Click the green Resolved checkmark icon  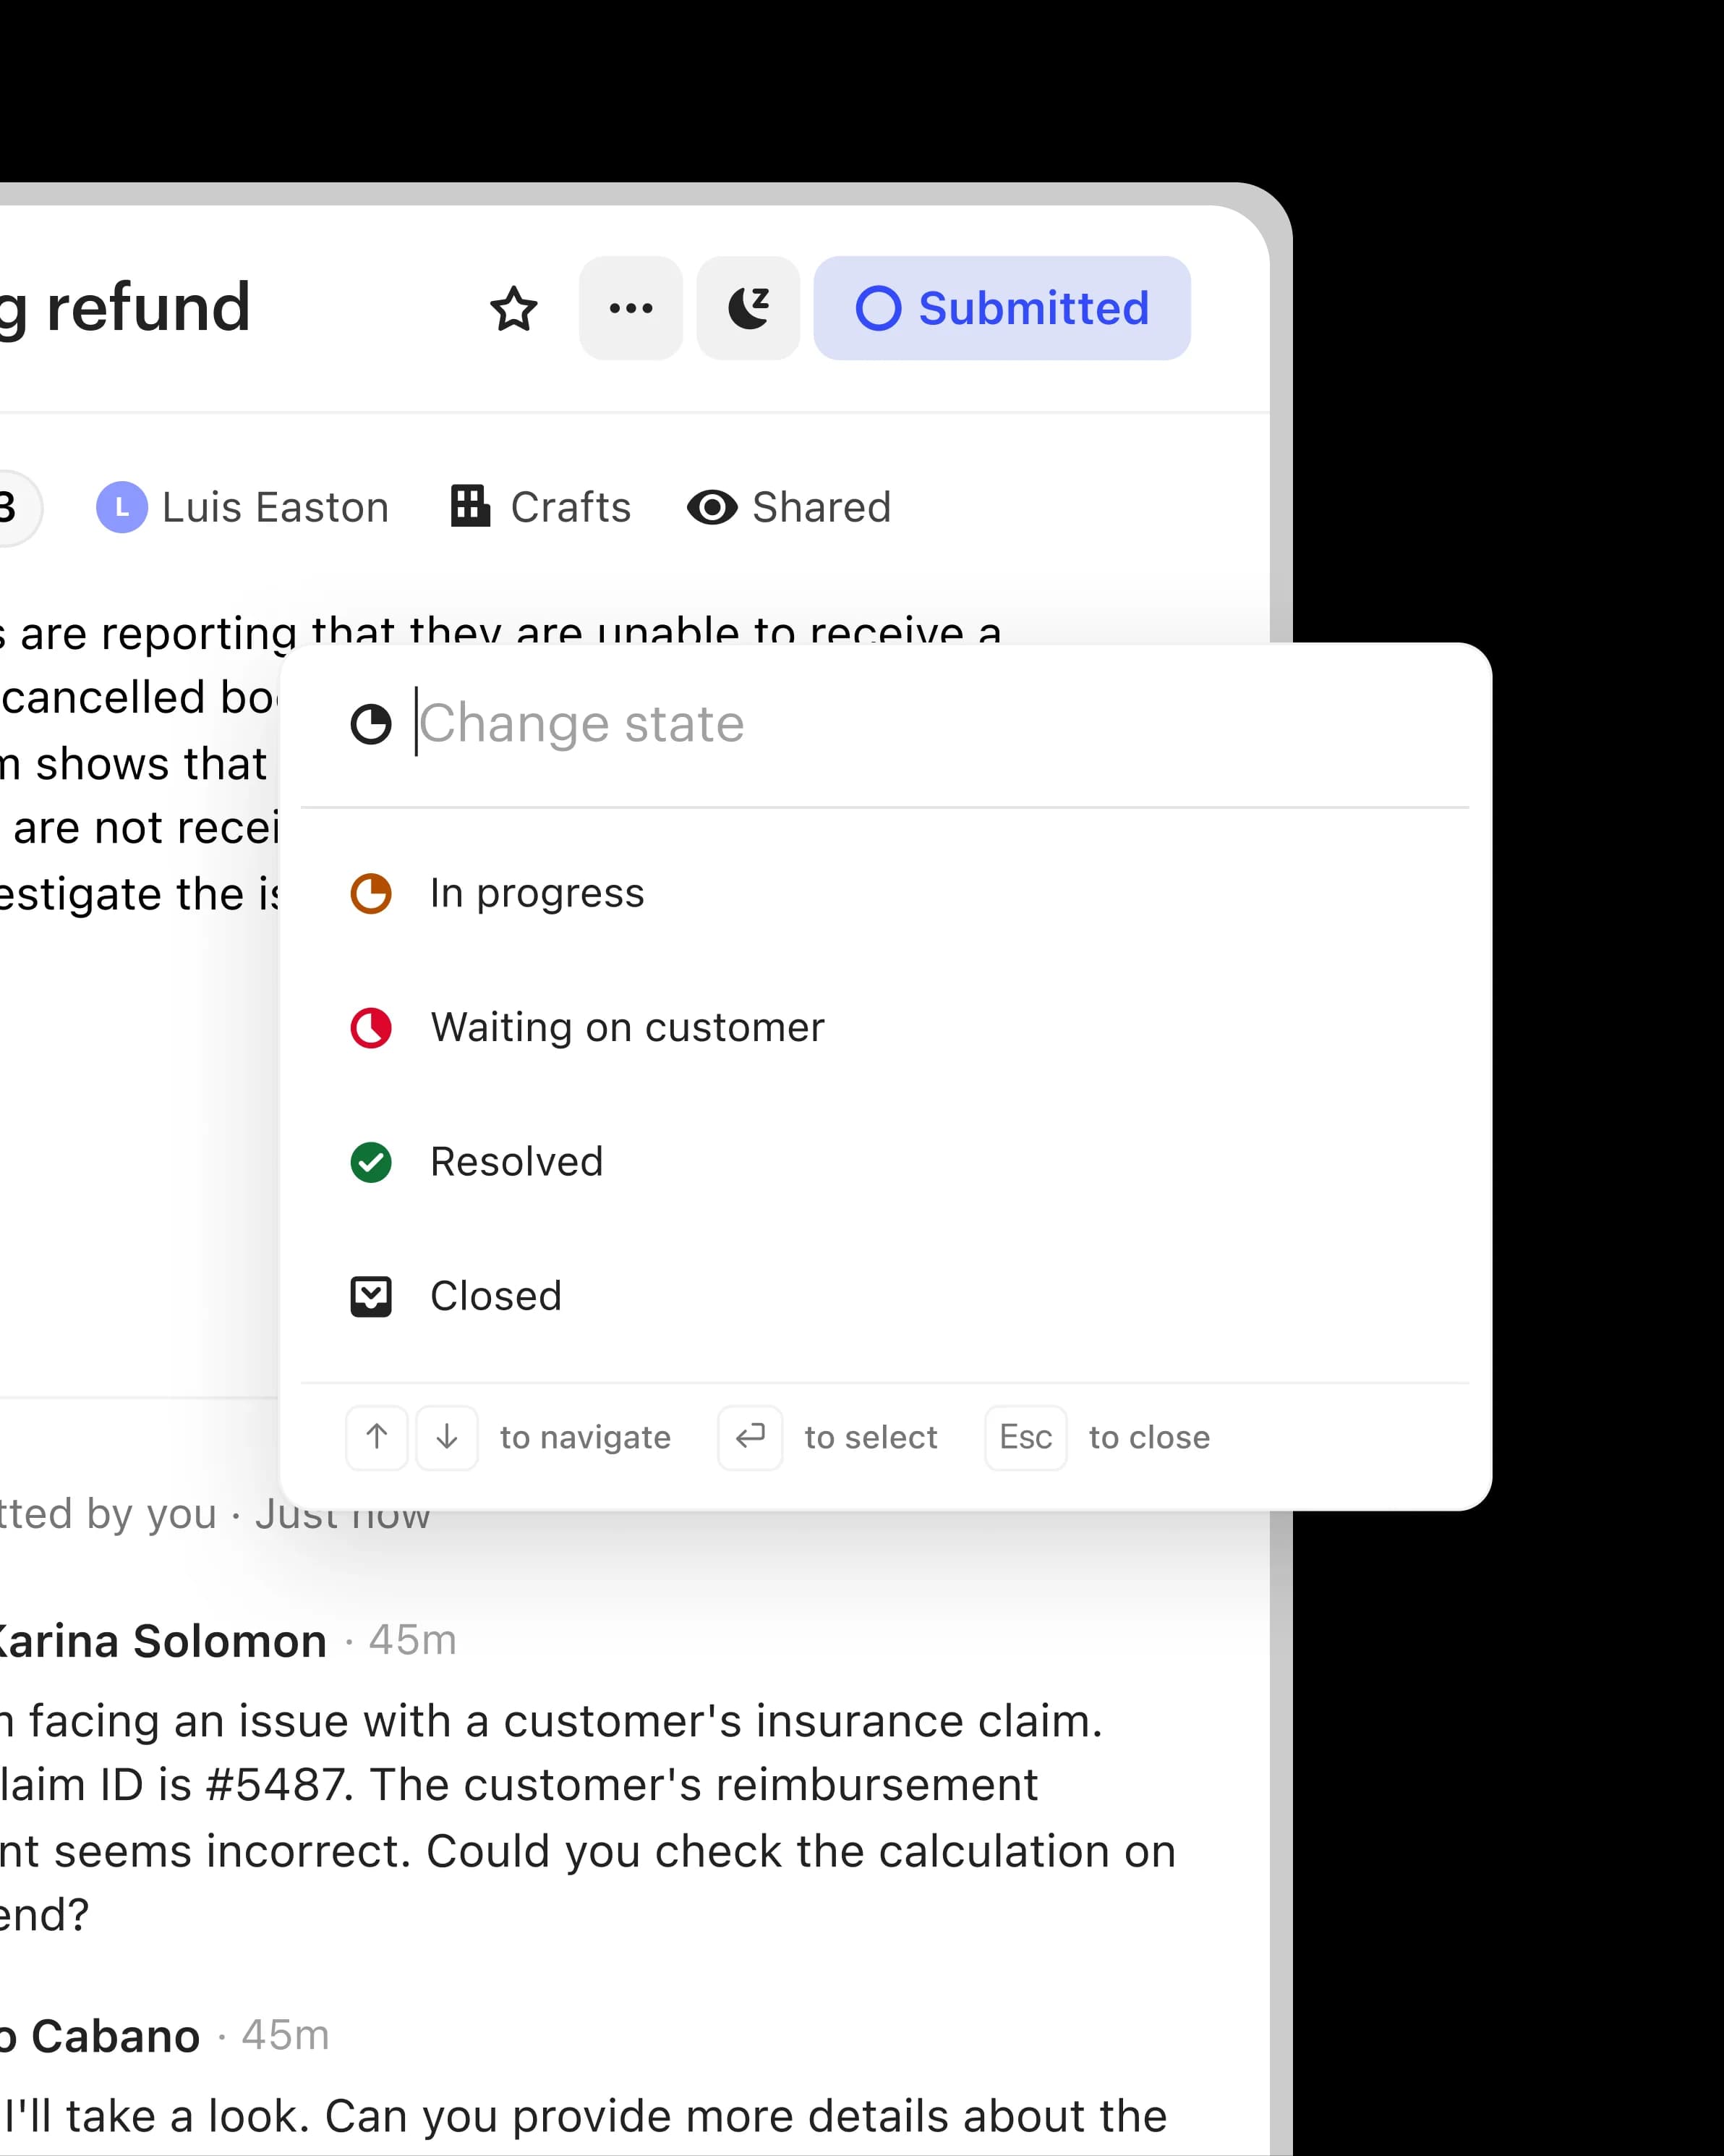tap(371, 1162)
